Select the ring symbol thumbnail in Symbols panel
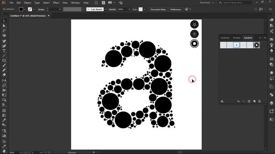The width and height of the screenshot is (275, 154). (257, 45)
